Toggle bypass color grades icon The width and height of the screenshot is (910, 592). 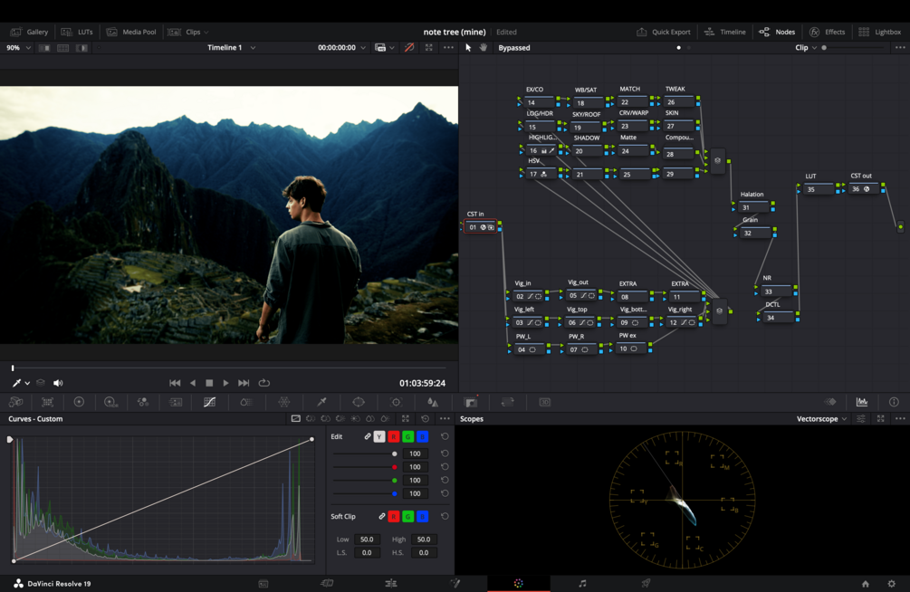tap(409, 48)
